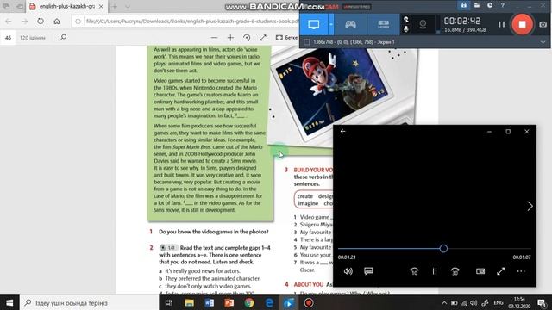Screen dimensions: 552x310
Task: Select Bandicam screen recording mode
Action: [314, 24]
